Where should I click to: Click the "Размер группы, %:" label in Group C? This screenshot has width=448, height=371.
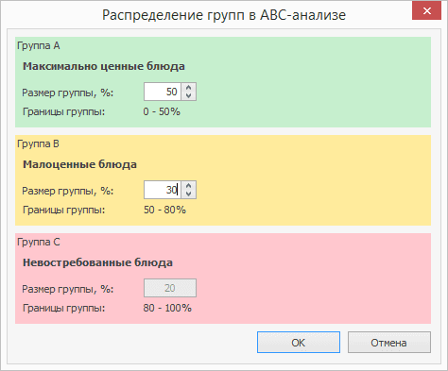(67, 289)
